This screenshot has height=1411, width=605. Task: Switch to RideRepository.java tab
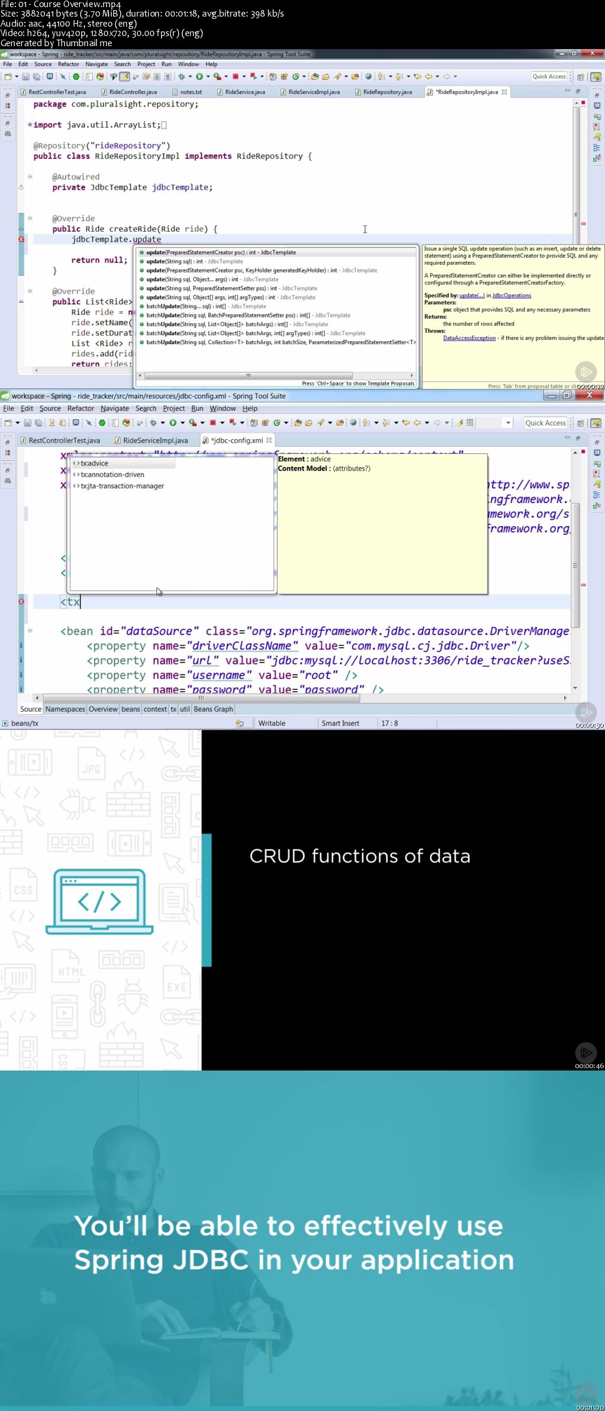coord(383,92)
